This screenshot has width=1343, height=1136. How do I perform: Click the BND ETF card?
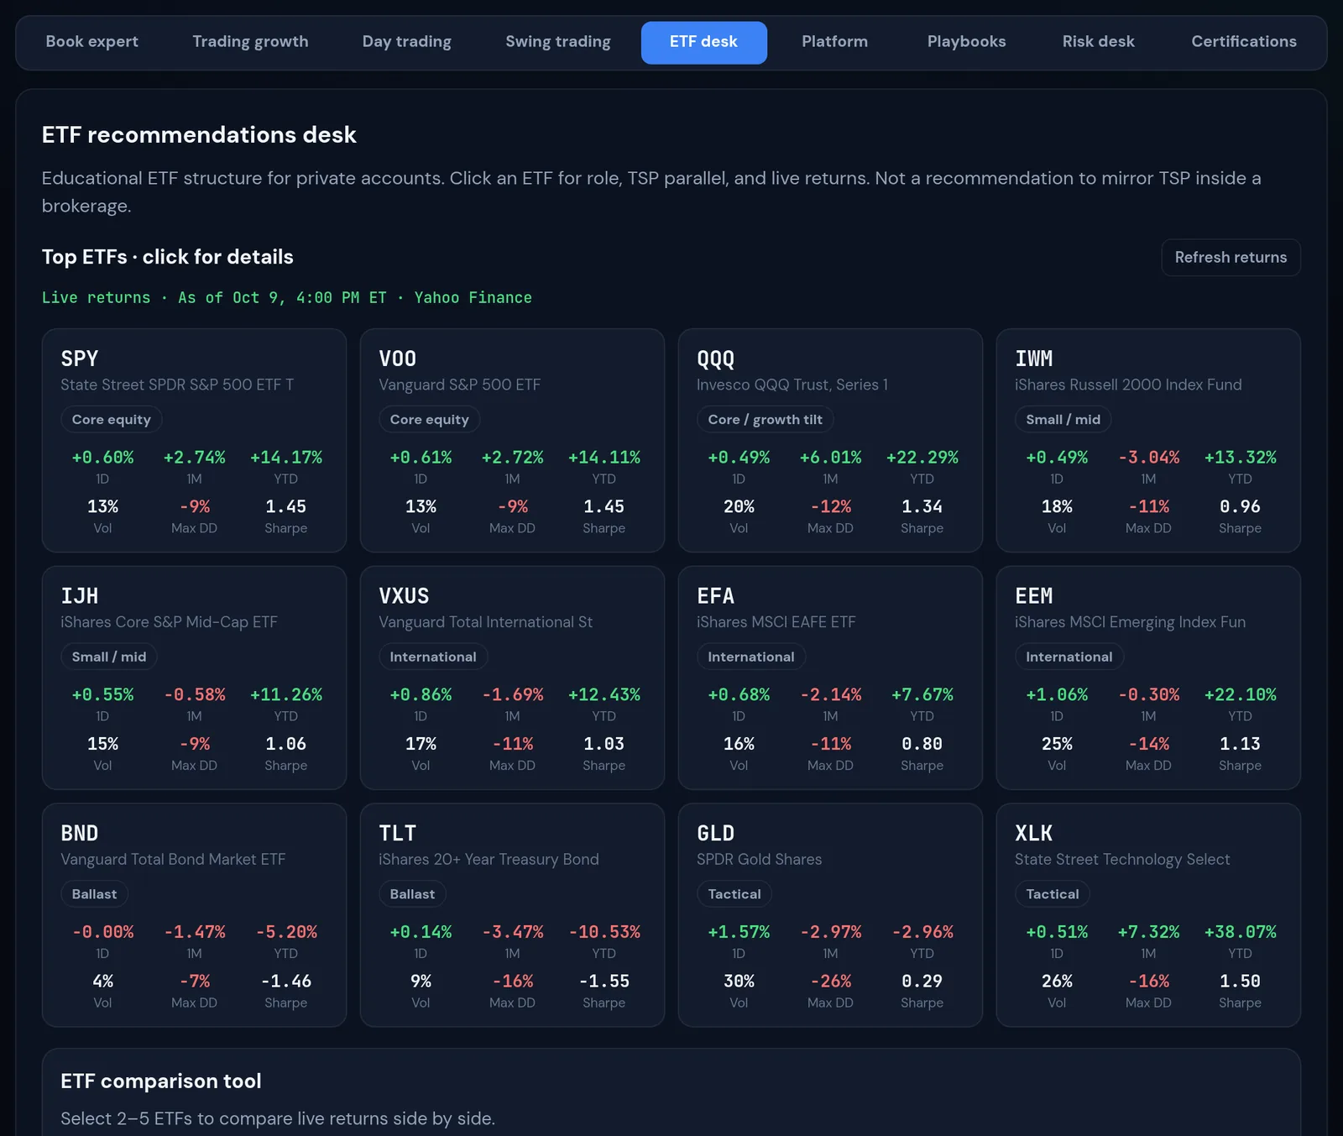click(x=194, y=915)
